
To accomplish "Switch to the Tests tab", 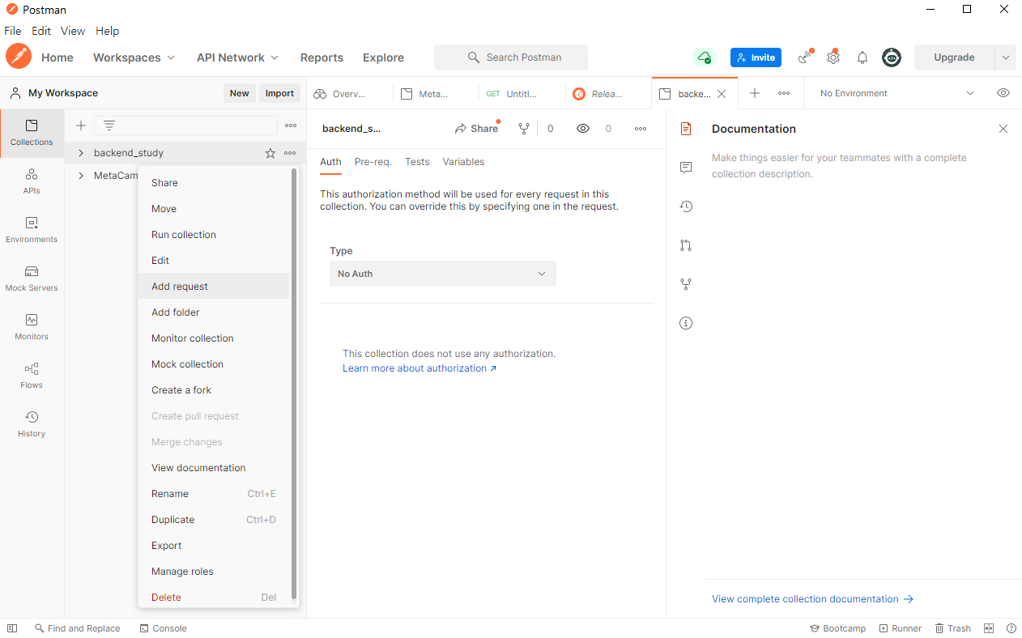I will pyautogui.click(x=417, y=162).
